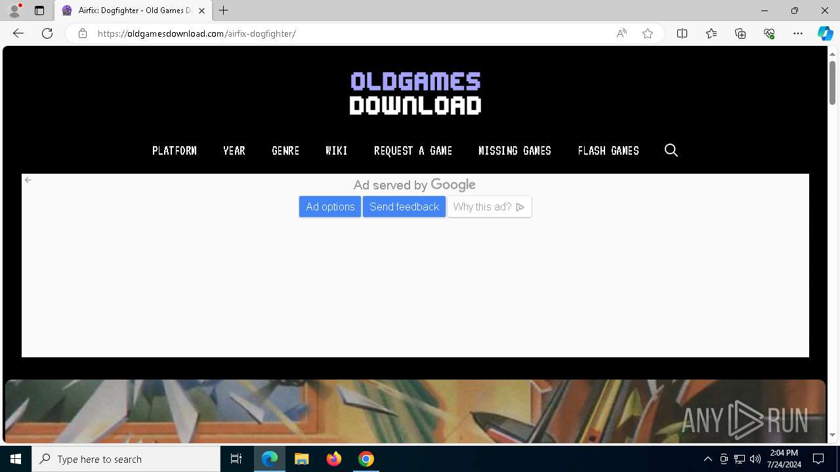Click the Send feedback button

coord(404,206)
